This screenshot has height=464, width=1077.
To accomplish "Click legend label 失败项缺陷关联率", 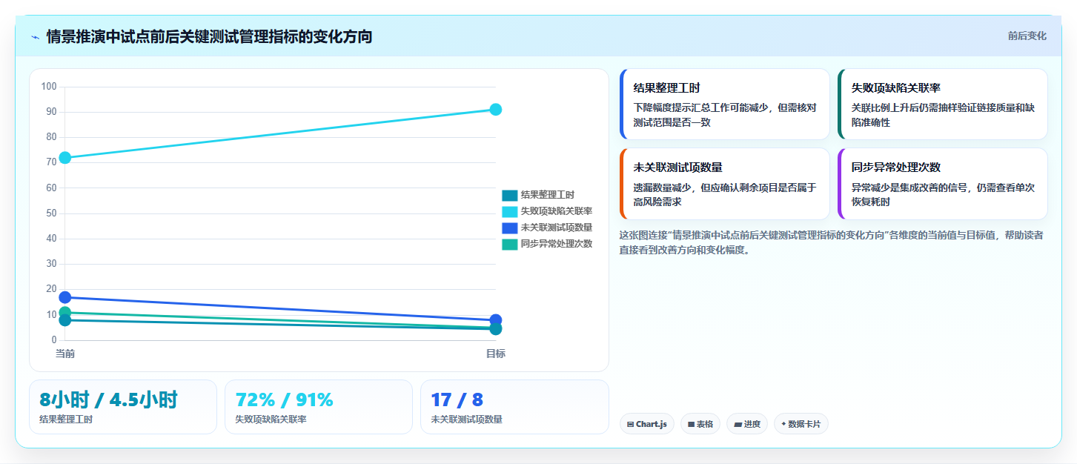I will (556, 212).
